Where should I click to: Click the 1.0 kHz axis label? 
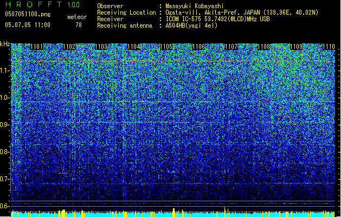(x=5, y=98)
